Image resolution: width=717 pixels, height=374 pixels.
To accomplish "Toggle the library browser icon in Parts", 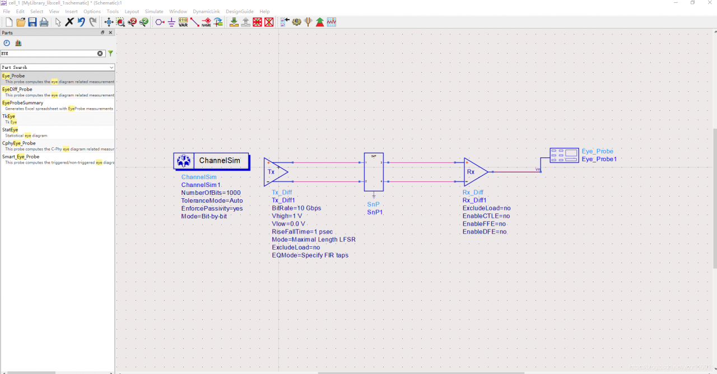I will pyautogui.click(x=18, y=43).
